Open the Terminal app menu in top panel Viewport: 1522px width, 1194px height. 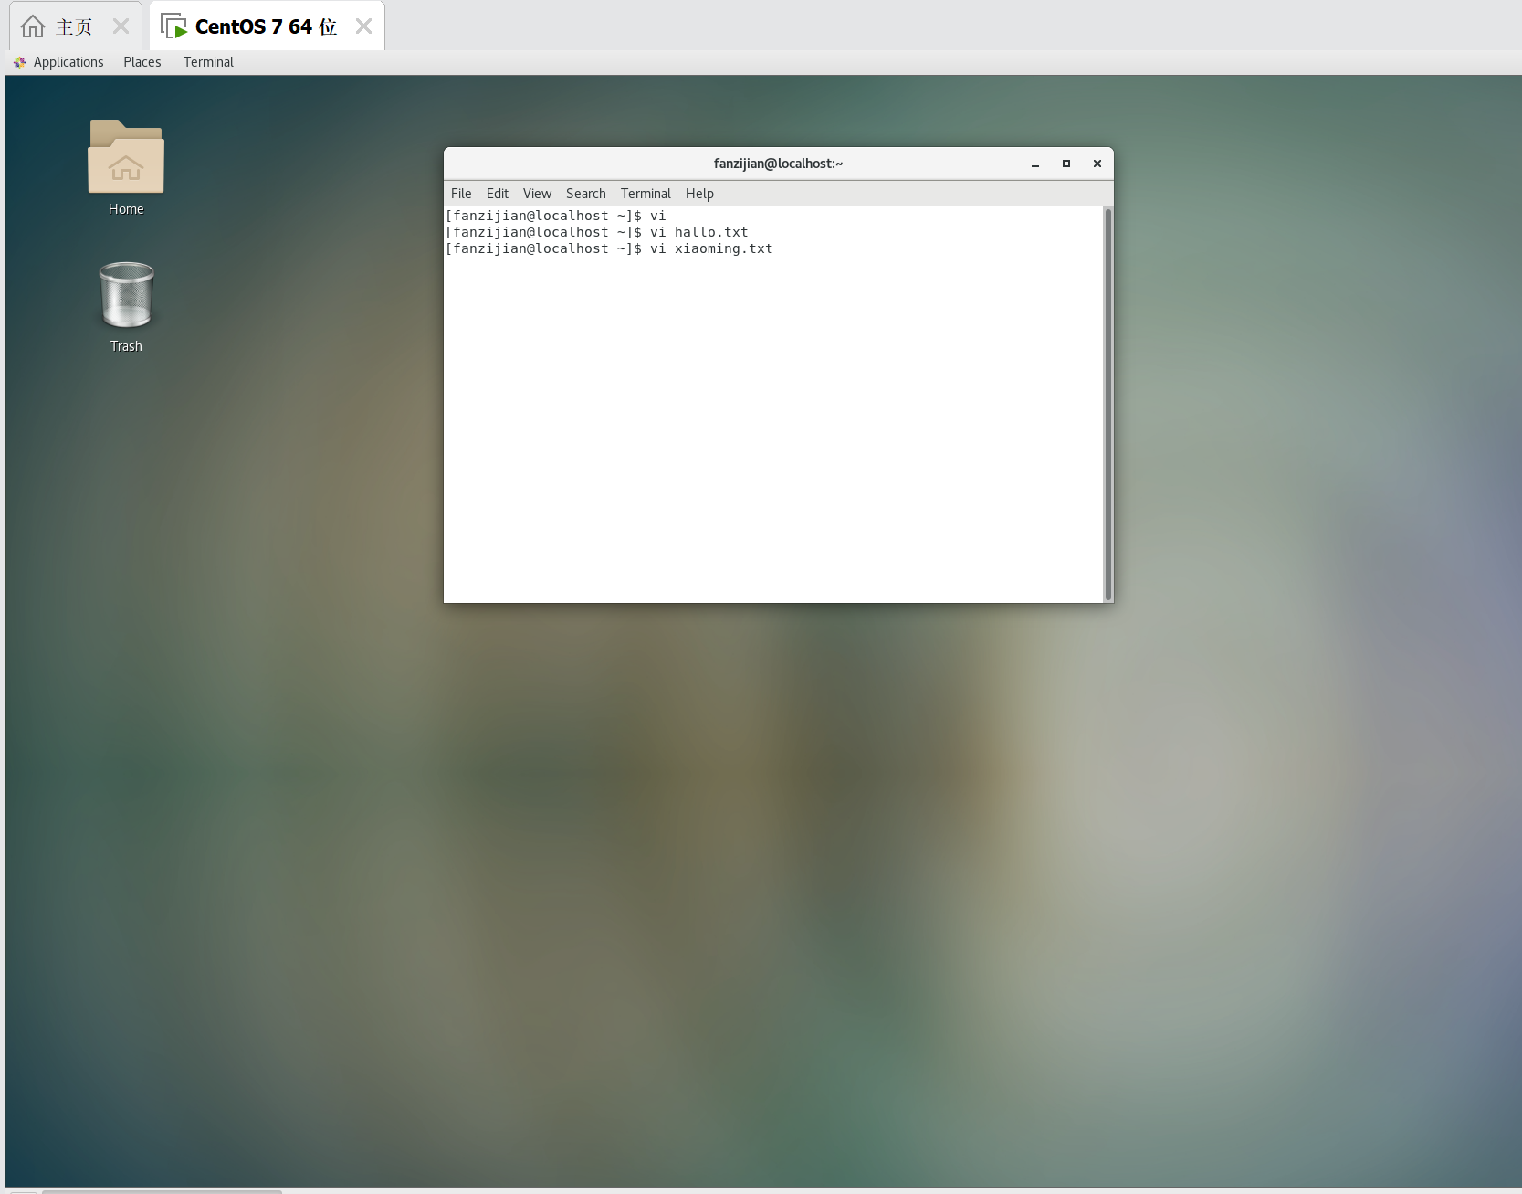[208, 62]
